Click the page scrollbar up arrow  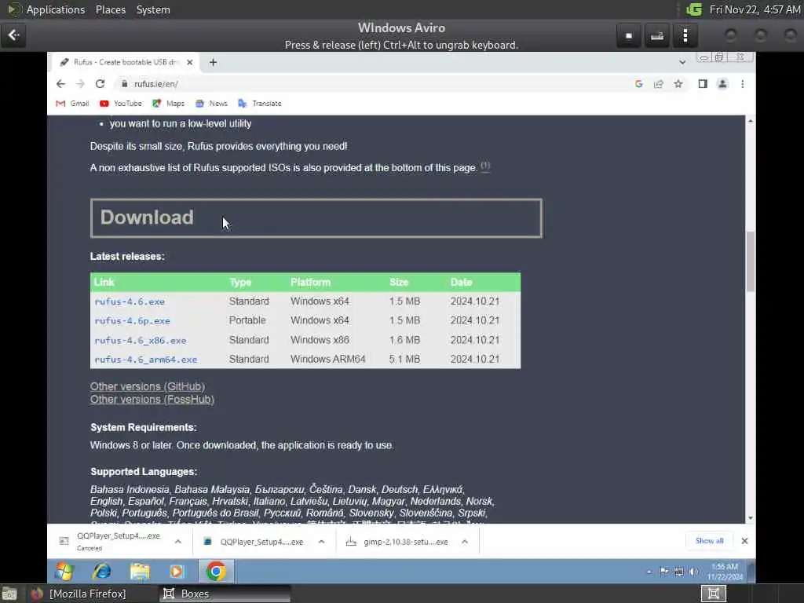click(750, 121)
